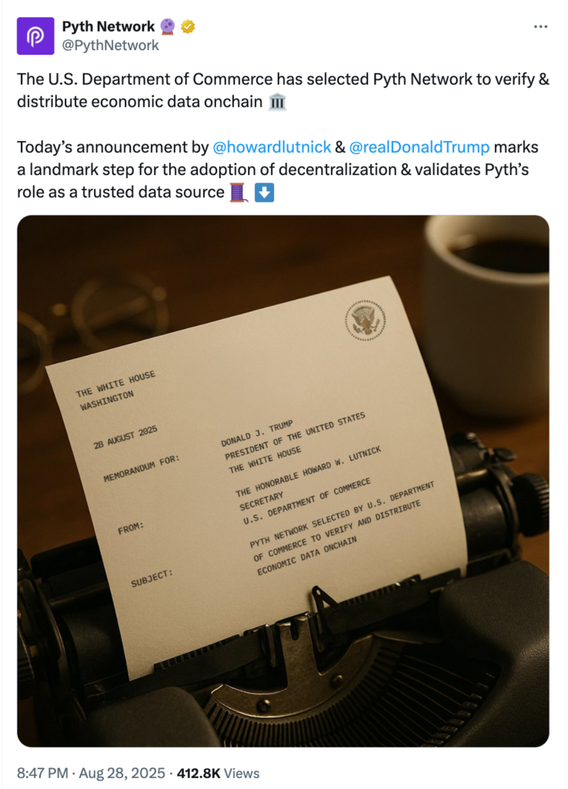This screenshot has width=568, height=789.
Task: Click the 412.8K Views count
Action: [x=218, y=773]
